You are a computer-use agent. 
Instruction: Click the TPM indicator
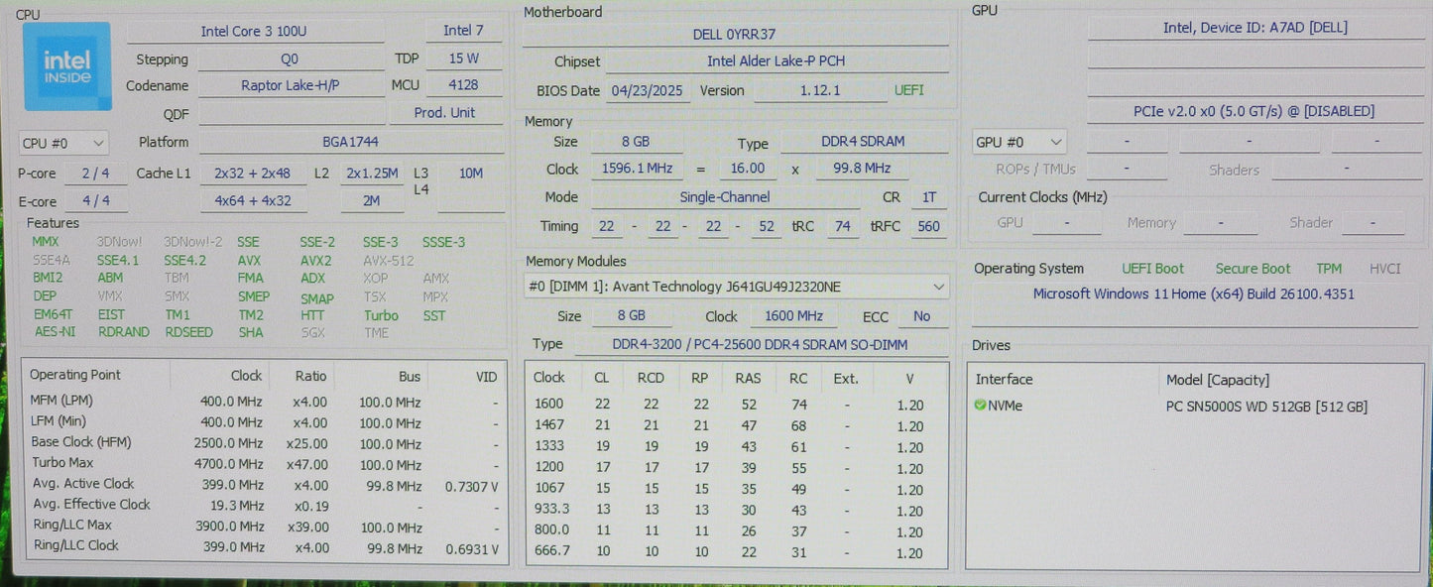pos(1328,269)
